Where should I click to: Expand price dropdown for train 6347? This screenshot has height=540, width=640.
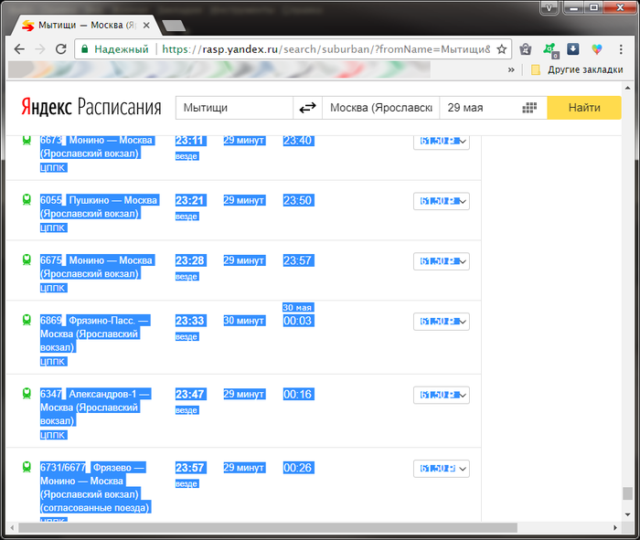pyautogui.click(x=442, y=395)
